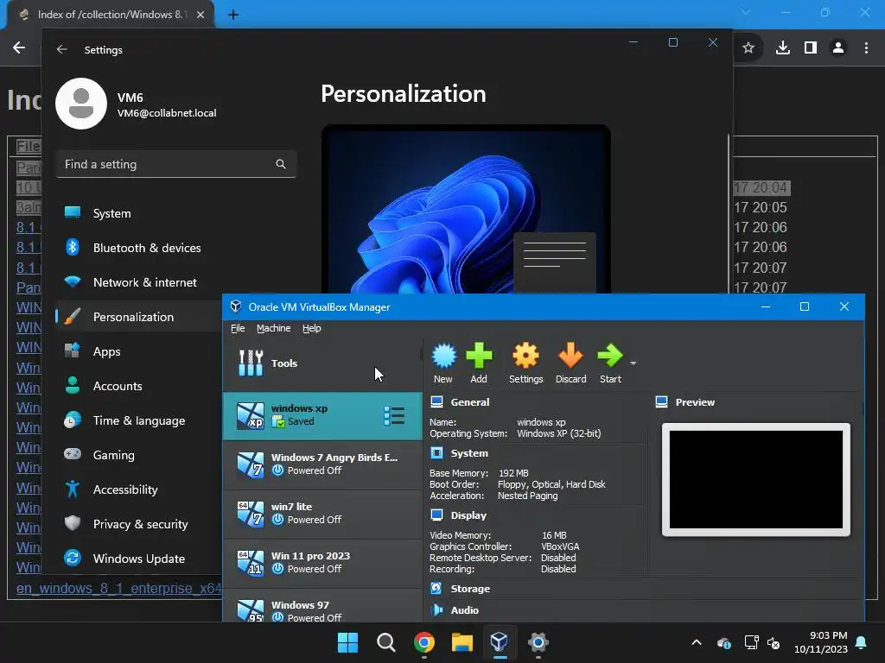Click the Discard saved state icon
885x663 pixels.
coord(570,363)
